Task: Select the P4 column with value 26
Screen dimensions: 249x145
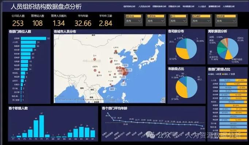Action: 30,133
